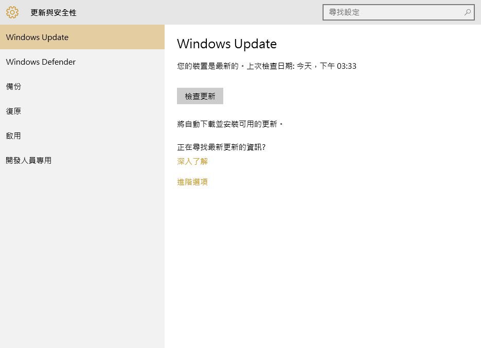Image resolution: width=481 pixels, height=348 pixels.
Task: Select Windows Update in sidebar
Action: (82, 37)
